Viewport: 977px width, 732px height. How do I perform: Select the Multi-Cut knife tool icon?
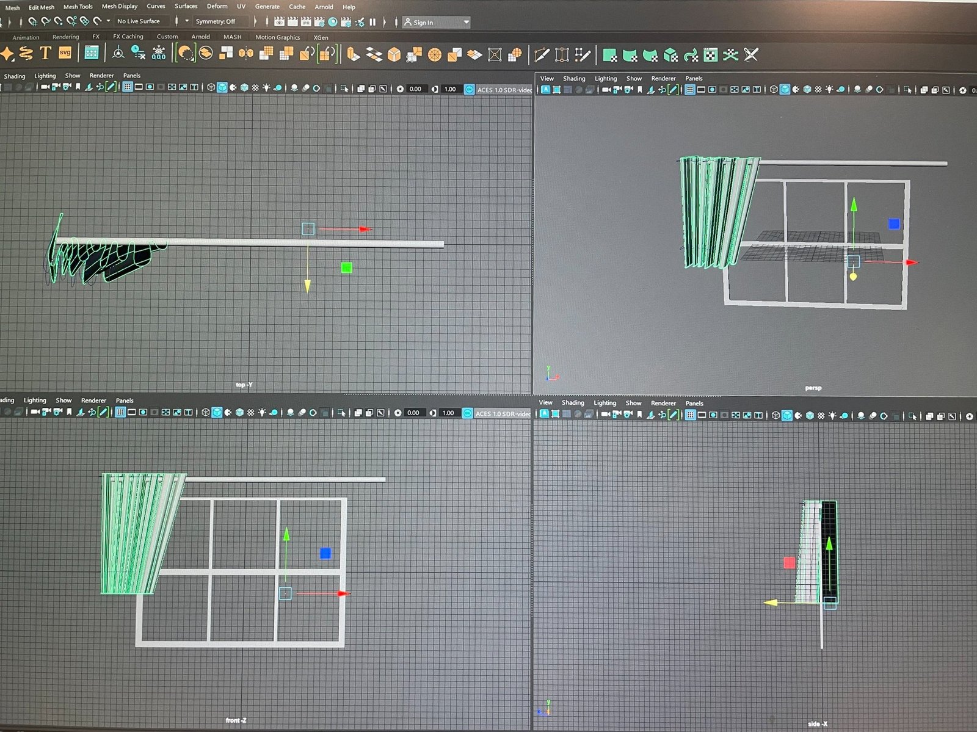(x=541, y=55)
